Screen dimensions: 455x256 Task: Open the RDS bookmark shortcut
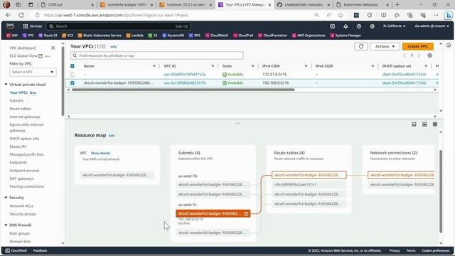click(x=194, y=36)
